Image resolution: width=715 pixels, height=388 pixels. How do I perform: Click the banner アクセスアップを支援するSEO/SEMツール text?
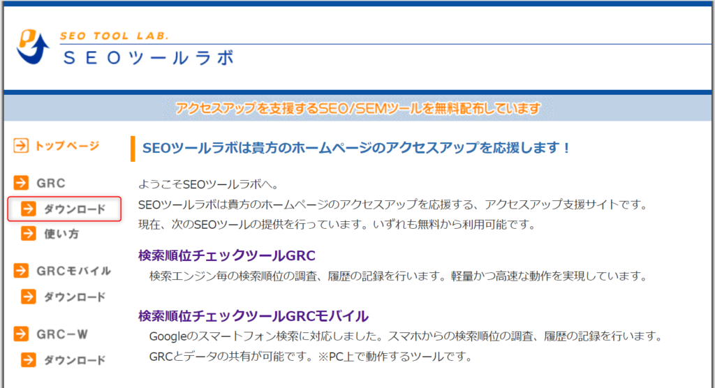click(358, 108)
